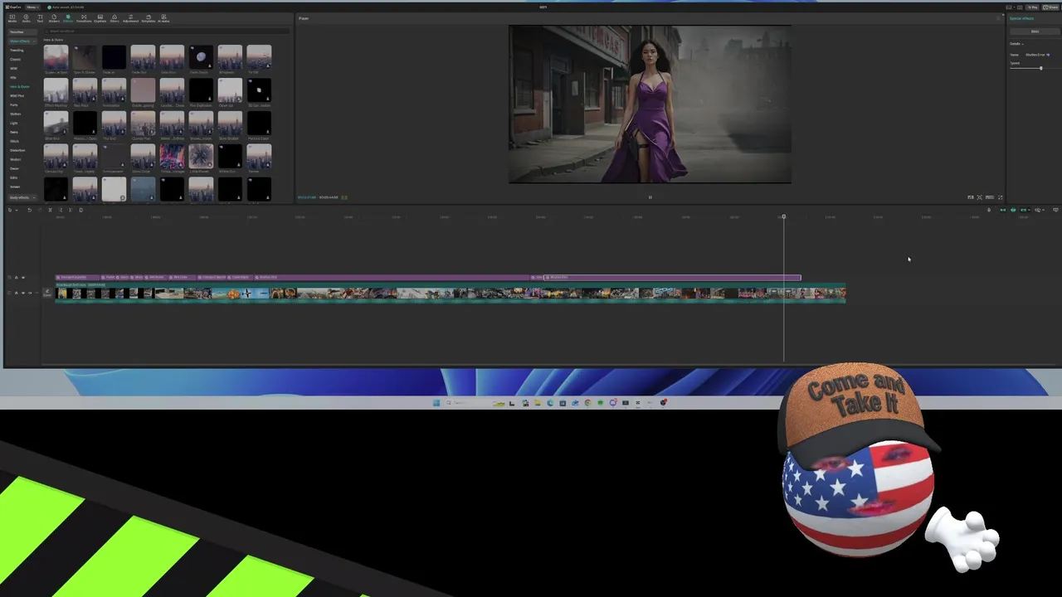Select the Distortion effects category
This screenshot has height=597, width=1062.
(x=17, y=150)
